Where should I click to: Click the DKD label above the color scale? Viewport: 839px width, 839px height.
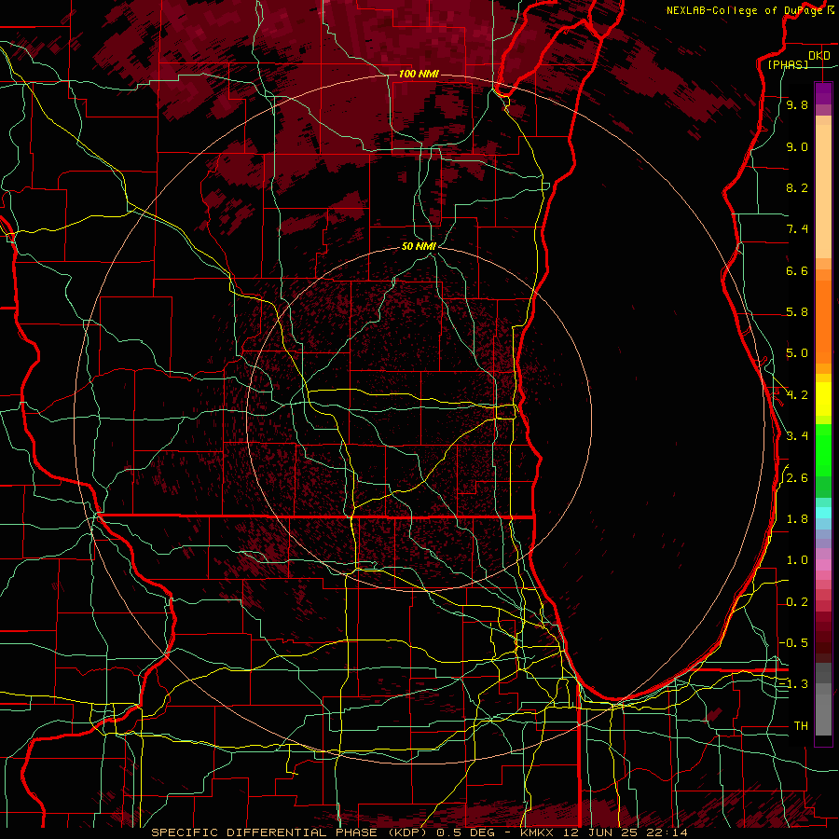point(819,56)
